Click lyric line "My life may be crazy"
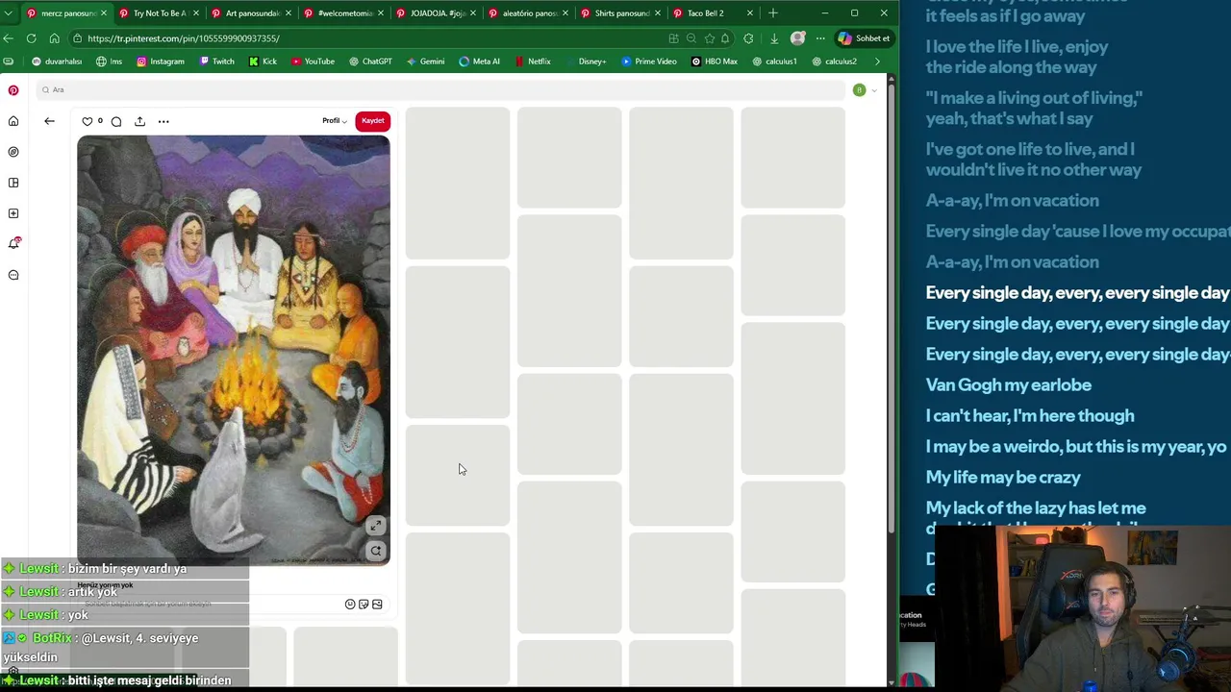This screenshot has width=1231, height=692. pos(1003,478)
